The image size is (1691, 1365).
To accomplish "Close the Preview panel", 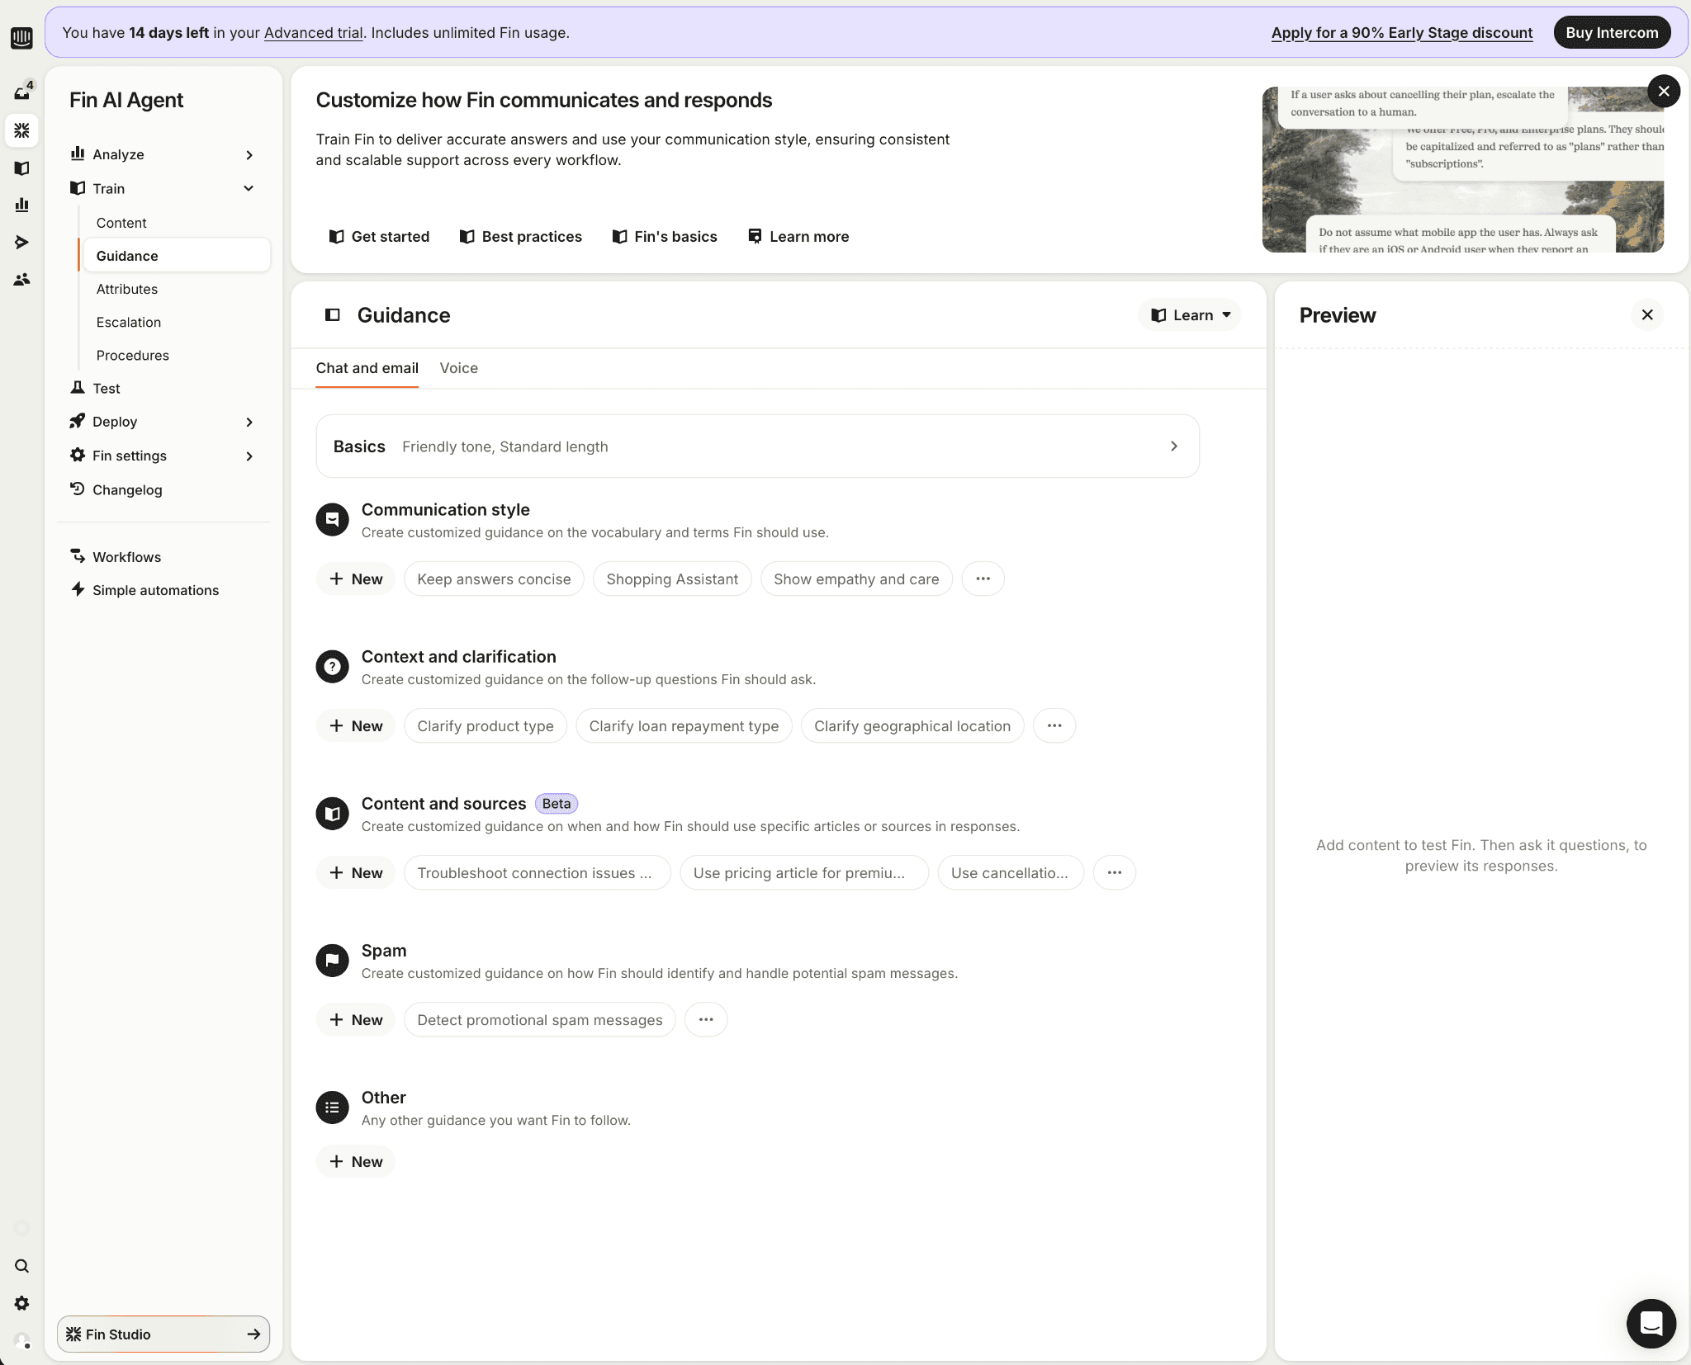I will (x=1646, y=314).
